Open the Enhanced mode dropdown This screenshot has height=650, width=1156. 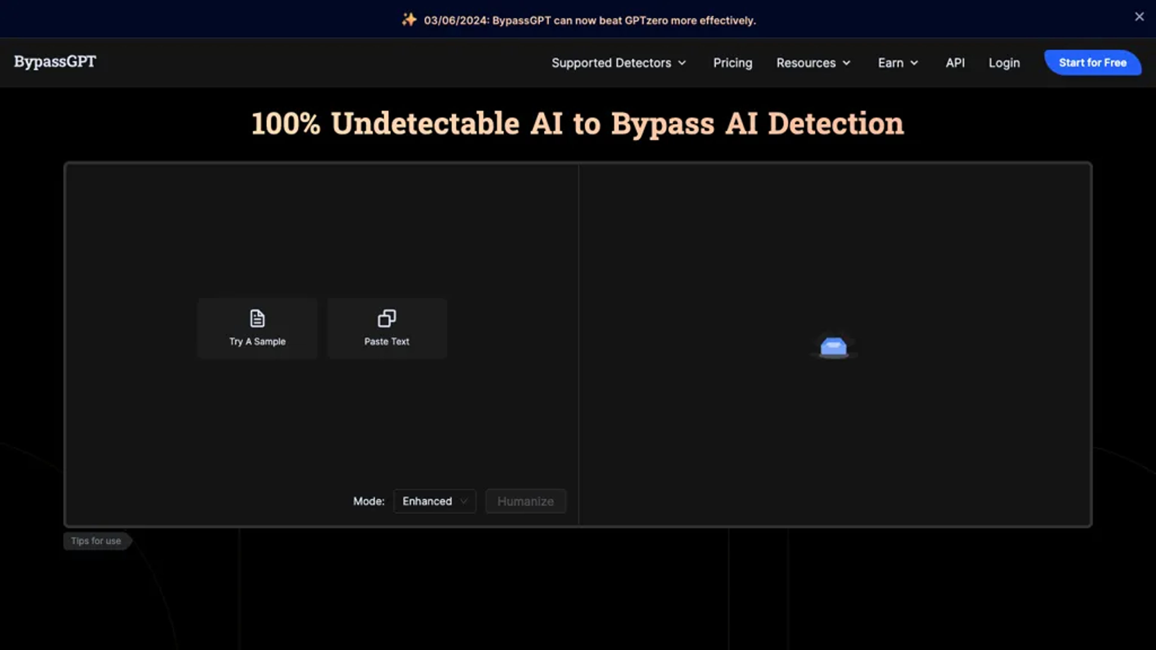pos(434,501)
